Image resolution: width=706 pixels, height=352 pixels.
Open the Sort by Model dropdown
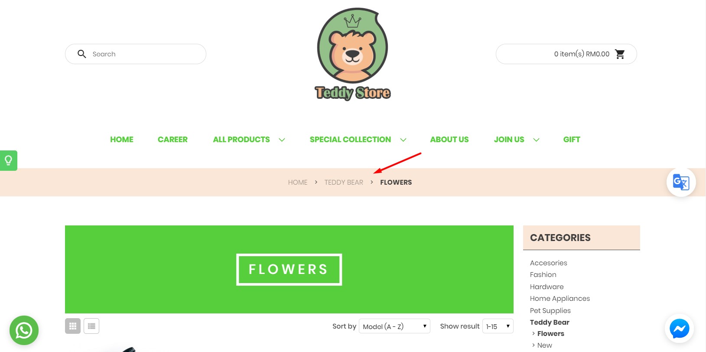[x=394, y=326]
